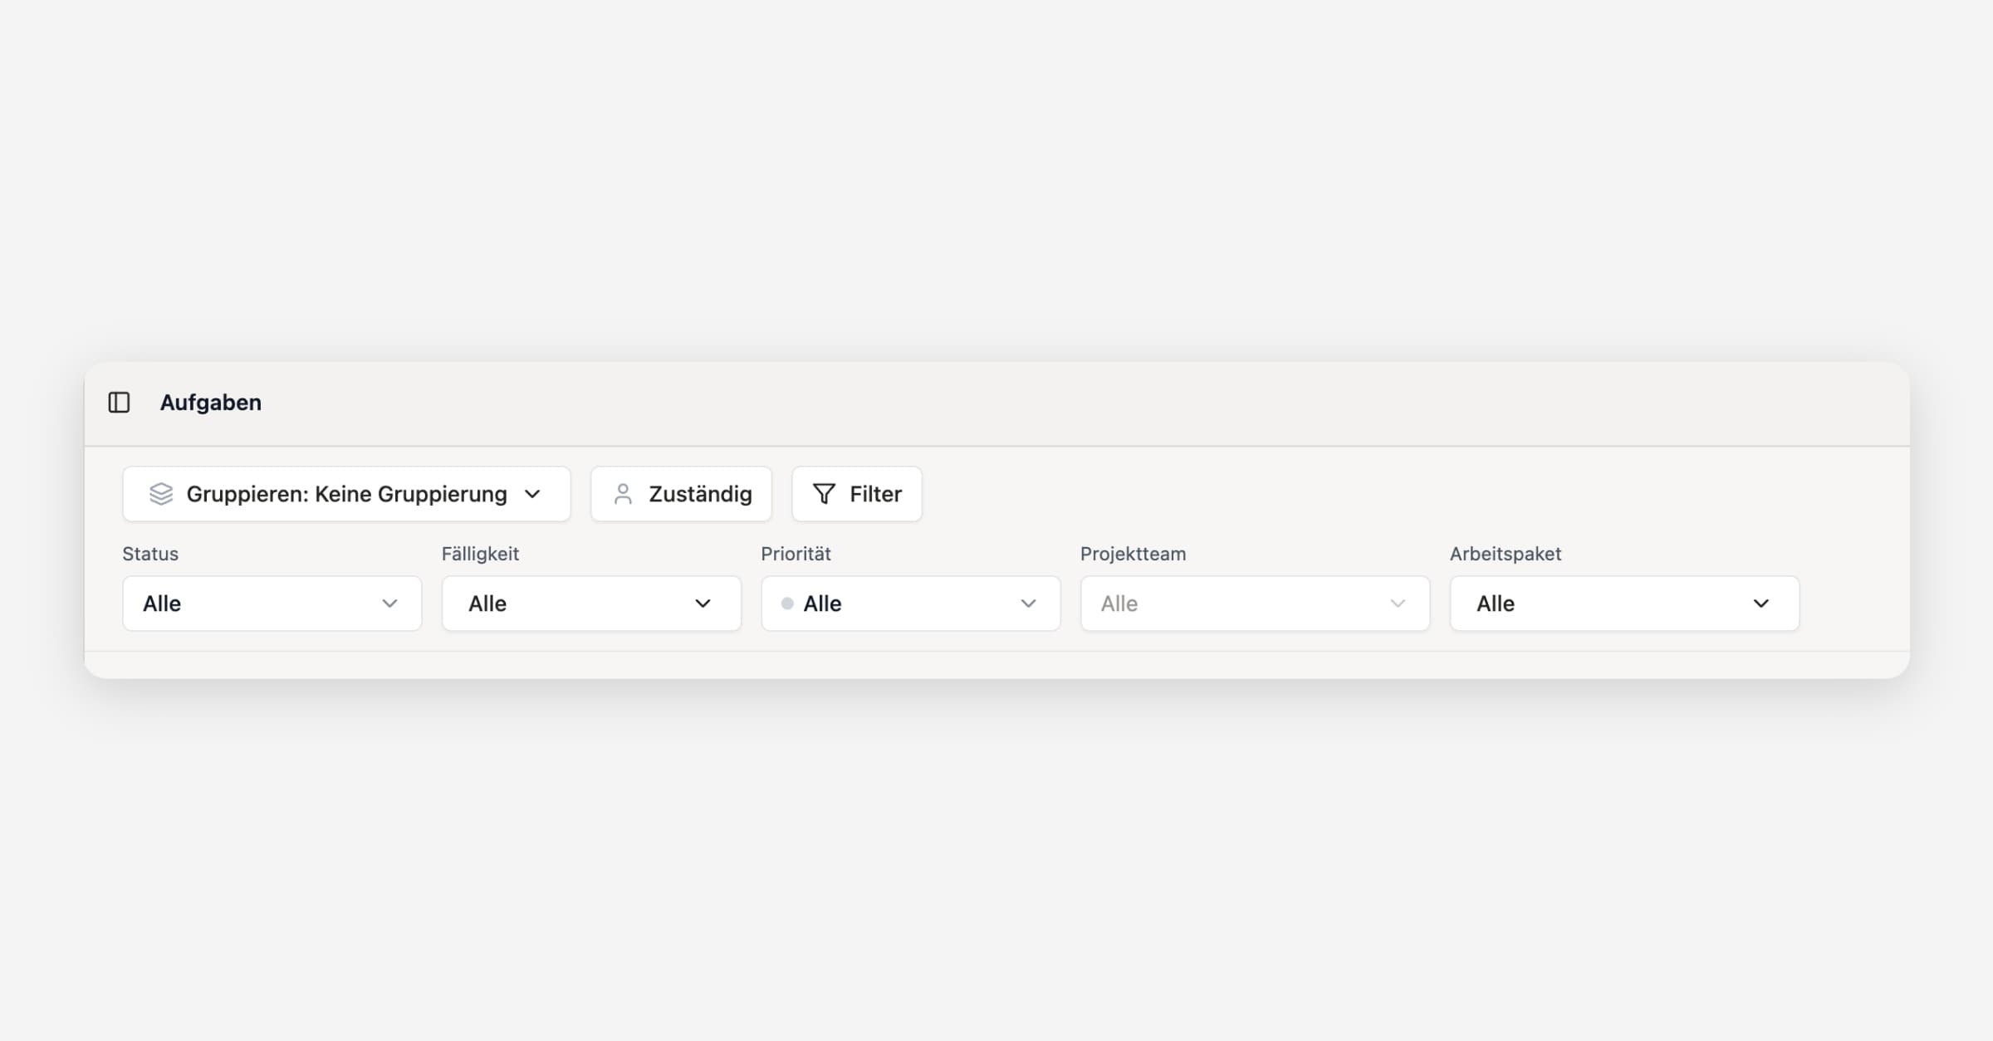Toggle the Zuständig assignee filter
The height and width of the screenshot is (1041, 1993).
click(681, 494)
